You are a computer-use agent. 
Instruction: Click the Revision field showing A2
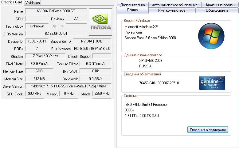tap(76, 19)
